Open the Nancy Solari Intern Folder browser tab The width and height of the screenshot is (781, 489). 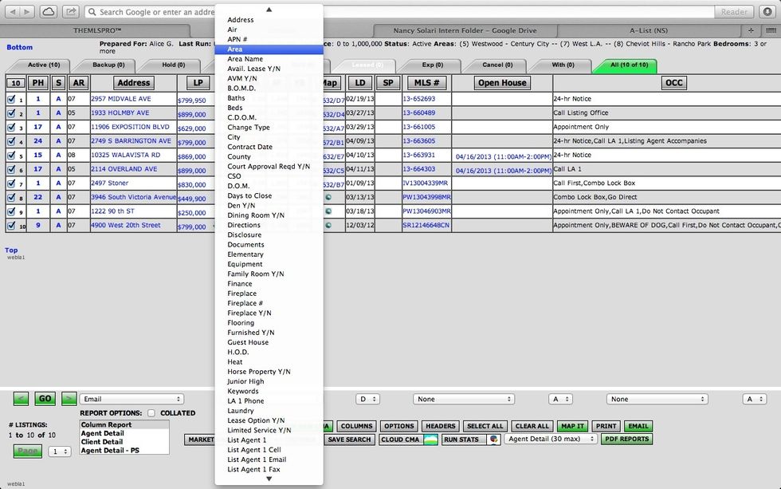(465, 30)
